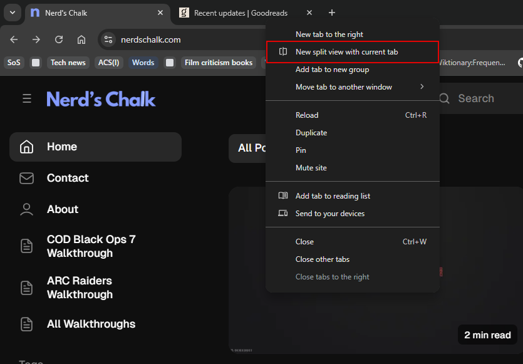This screenshot has width=523, height=364.
Task: Click the nerdschalk.com address bar
Action: click(188, 39)
